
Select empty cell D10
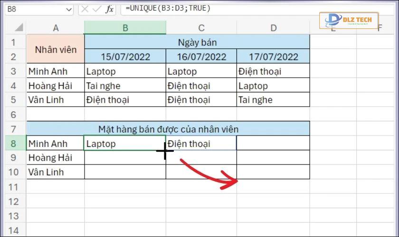(x=273, y=172)
